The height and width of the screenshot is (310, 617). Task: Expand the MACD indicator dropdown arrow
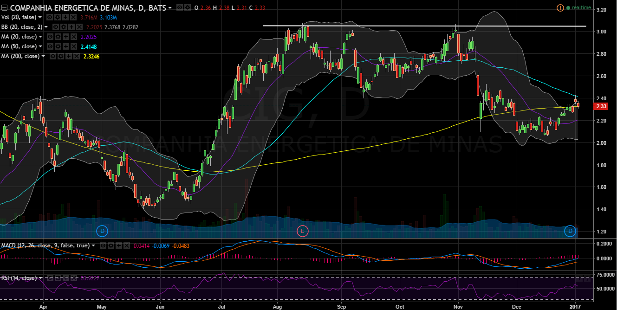pyautogui.click(x=93, y=245)
